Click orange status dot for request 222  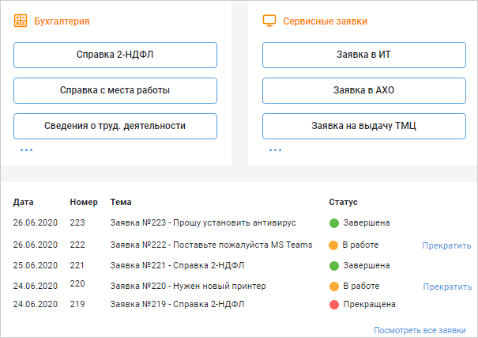pyautogui.click(x=333, y=245)
